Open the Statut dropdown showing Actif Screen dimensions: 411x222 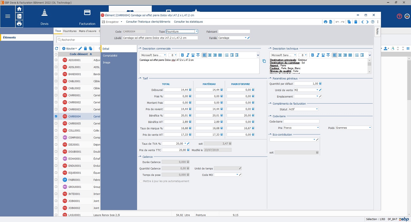317,109
